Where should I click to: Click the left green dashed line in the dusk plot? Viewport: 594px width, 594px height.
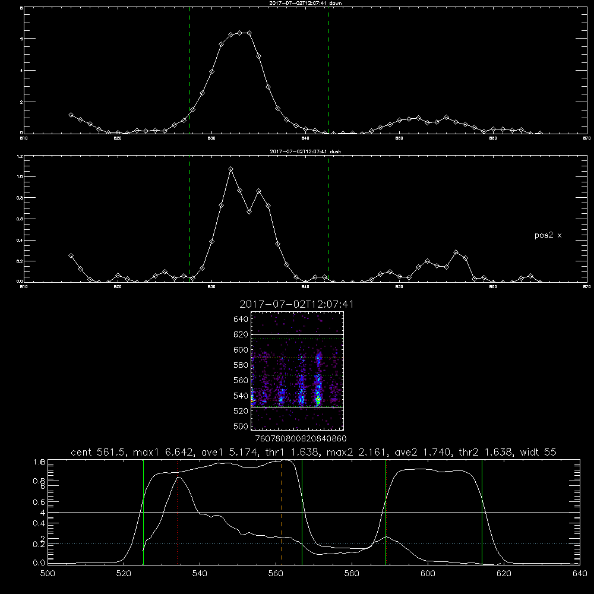189,219
